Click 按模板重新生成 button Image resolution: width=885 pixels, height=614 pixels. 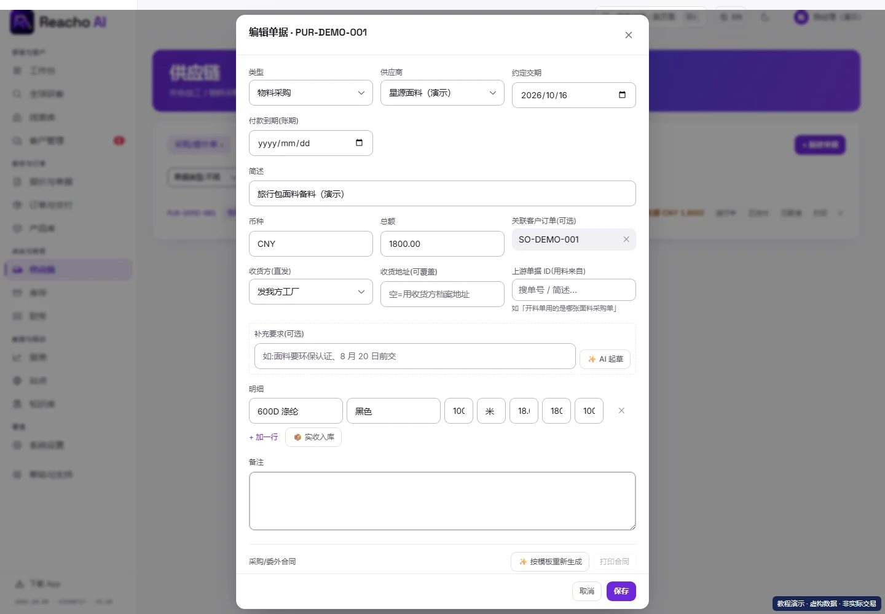[x=550, y=562]
